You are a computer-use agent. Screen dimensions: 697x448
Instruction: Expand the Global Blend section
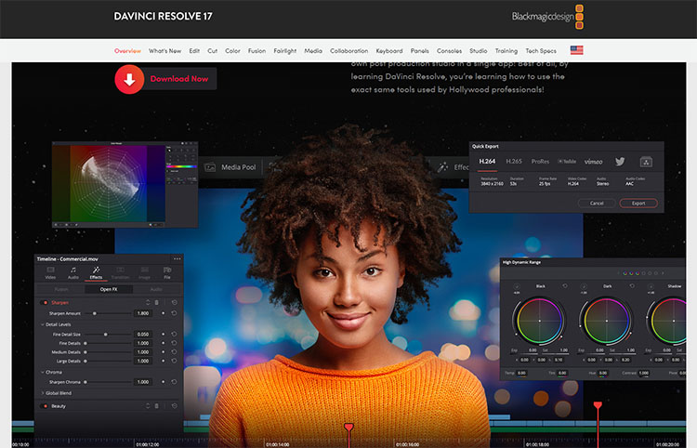click(43, 393)
